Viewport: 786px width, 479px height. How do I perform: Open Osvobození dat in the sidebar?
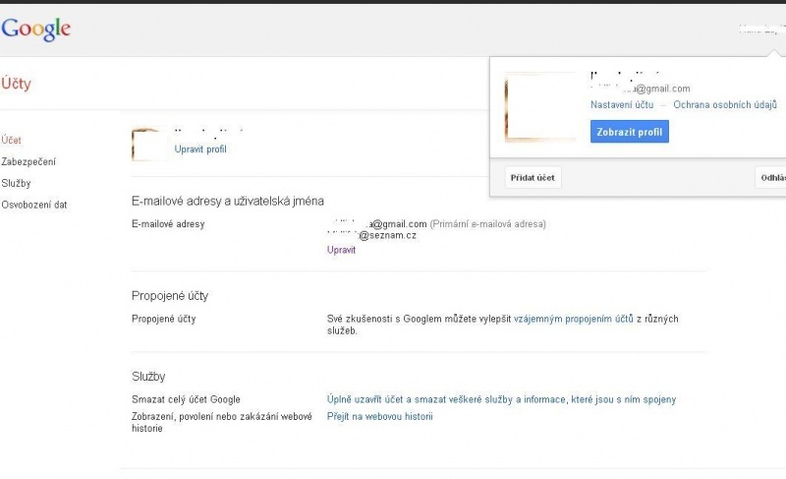34,205
